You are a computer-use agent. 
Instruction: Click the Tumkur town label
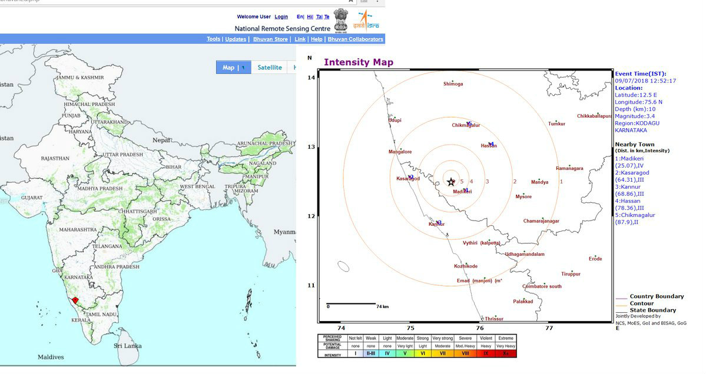tap(556, 123)
